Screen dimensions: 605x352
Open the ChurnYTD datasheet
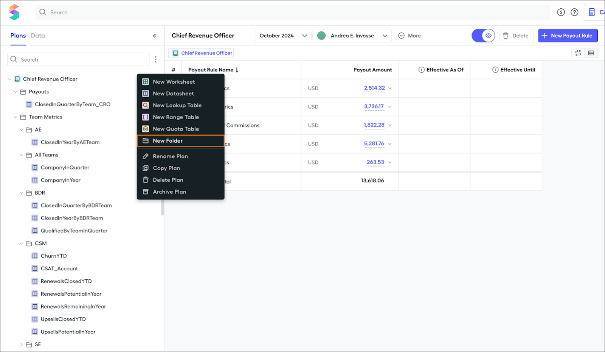click(54, 256)
